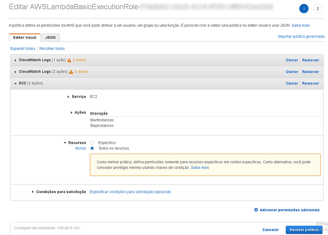Switch to the JSON tab
The height and width of the screenshot is (235, 328).
click(50, 37)
